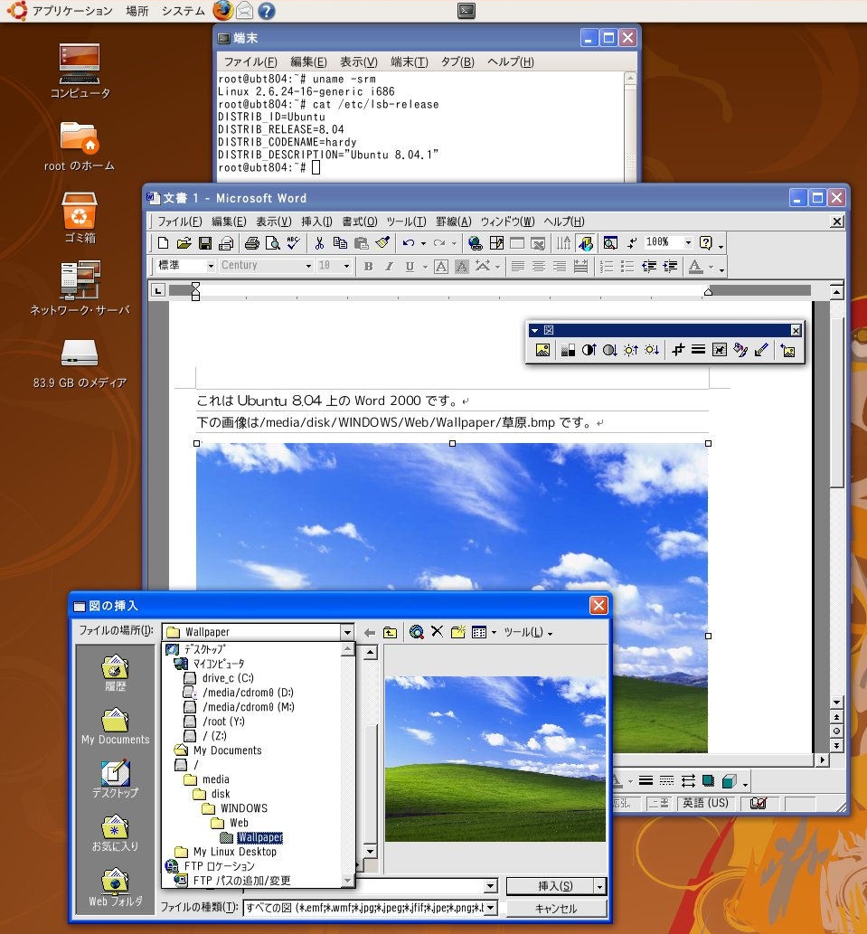
Task: Open terminal's 編集(E) menu
Action: click(308, 61)
